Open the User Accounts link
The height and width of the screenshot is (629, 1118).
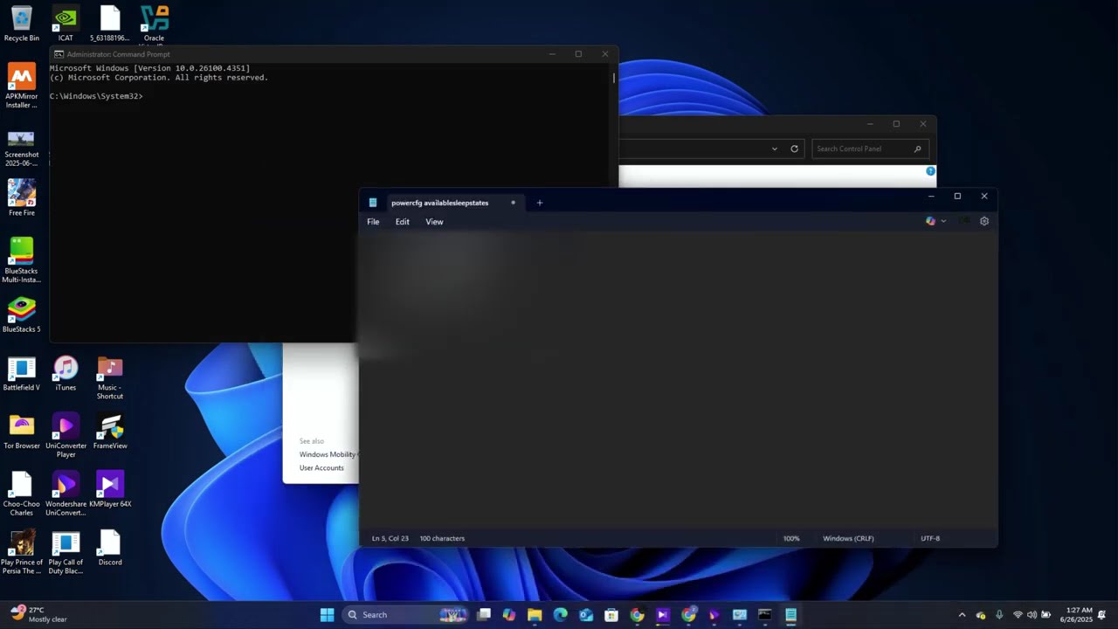coord(321,468)
